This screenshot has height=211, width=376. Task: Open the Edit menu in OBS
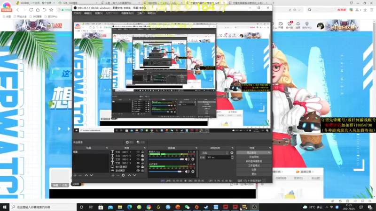point(88,13)
